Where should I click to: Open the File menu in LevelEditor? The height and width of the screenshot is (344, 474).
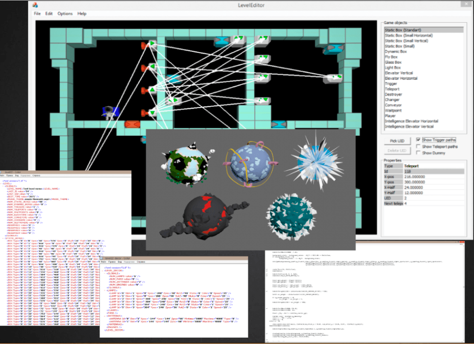(37, 14)
